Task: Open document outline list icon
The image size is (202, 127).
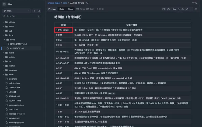Action: point(196,9)
